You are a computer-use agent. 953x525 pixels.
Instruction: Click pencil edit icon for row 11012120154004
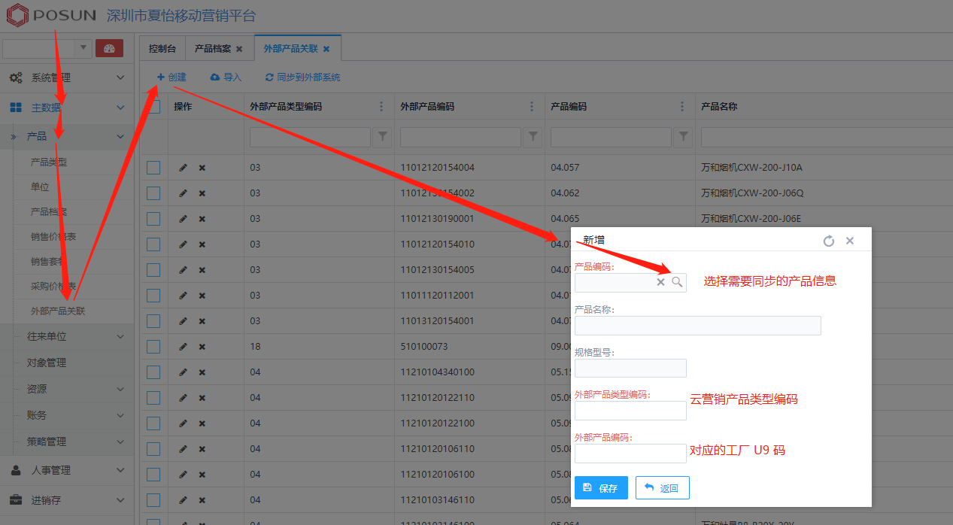(x=183, y=168)
